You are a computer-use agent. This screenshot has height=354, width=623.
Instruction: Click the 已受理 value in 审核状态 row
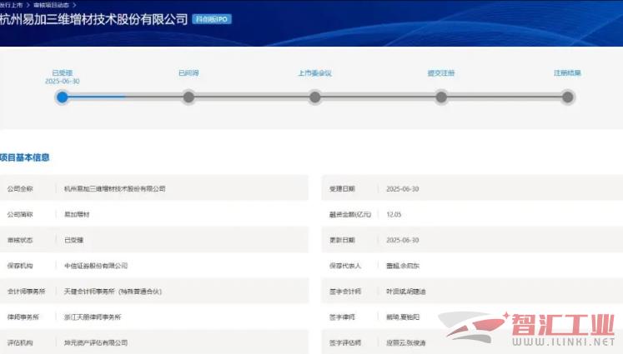74,240
